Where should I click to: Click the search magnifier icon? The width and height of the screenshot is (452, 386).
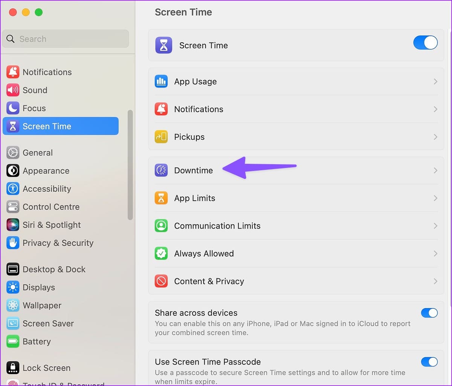coord(11,39)
